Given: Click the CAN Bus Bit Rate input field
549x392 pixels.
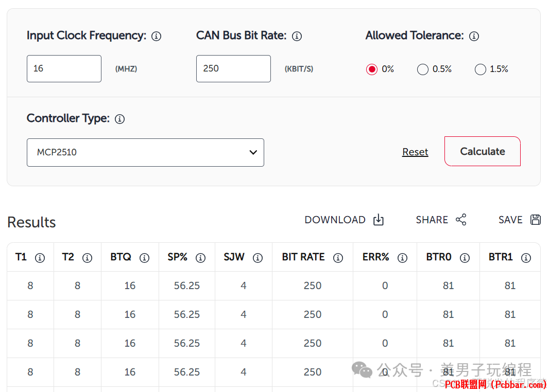Looking at the screenshot, I should (233, 68).
